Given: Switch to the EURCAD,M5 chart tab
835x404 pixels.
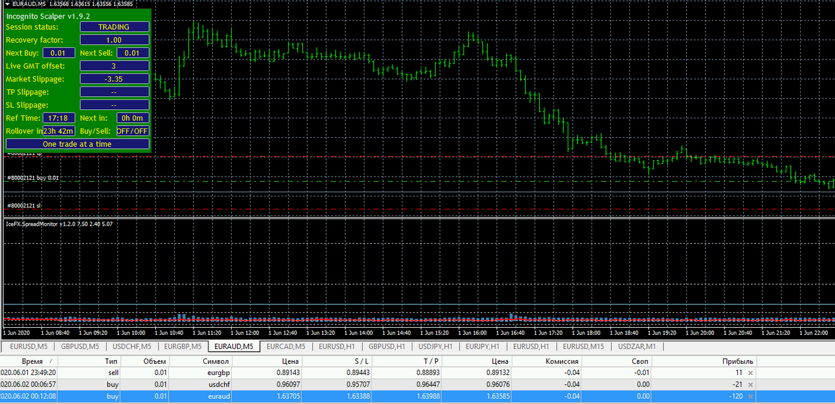Looking at the screenshot, I should (285, 346).
